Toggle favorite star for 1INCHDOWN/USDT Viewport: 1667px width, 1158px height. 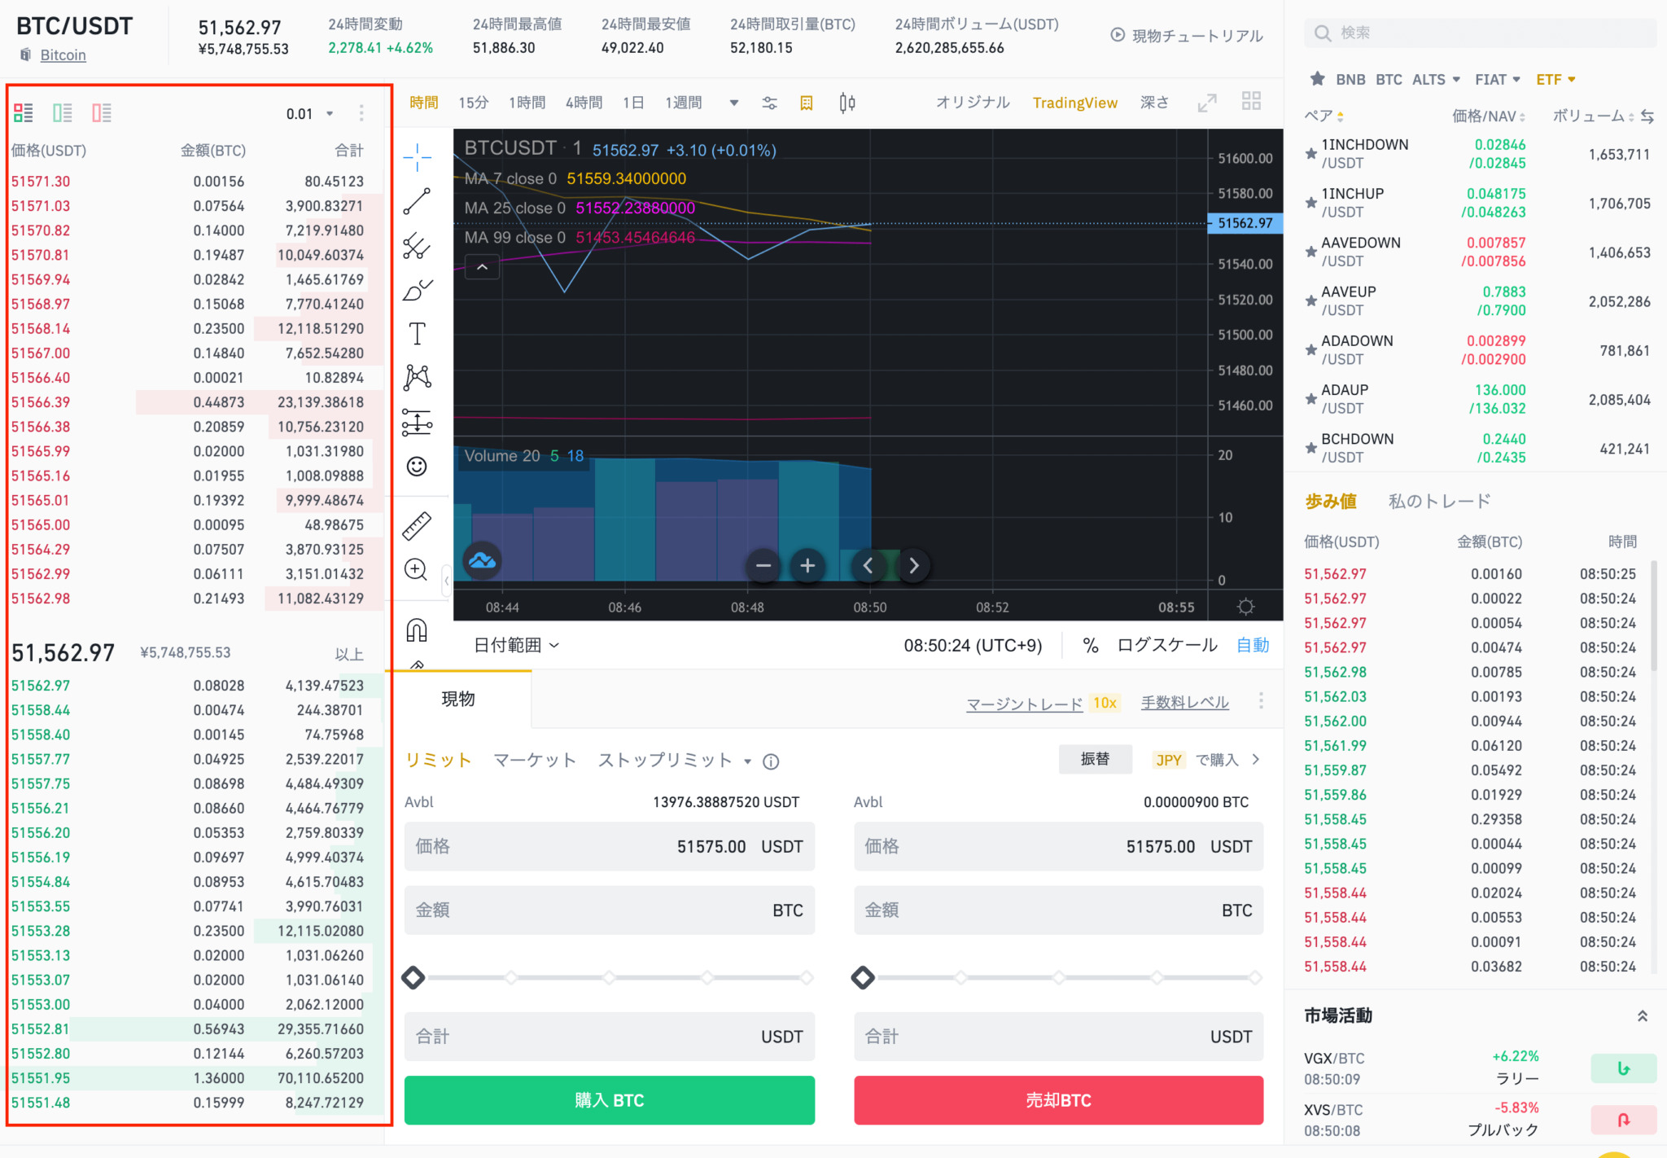(1310, 154)
